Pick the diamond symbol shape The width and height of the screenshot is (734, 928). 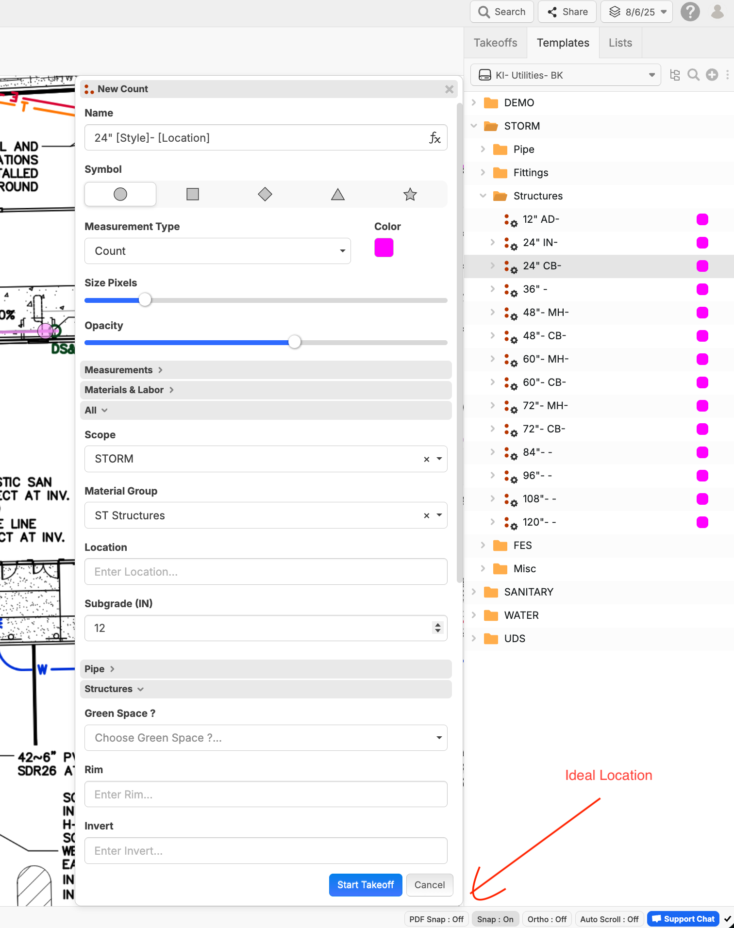pyautogui.click(x=265, y=195)
